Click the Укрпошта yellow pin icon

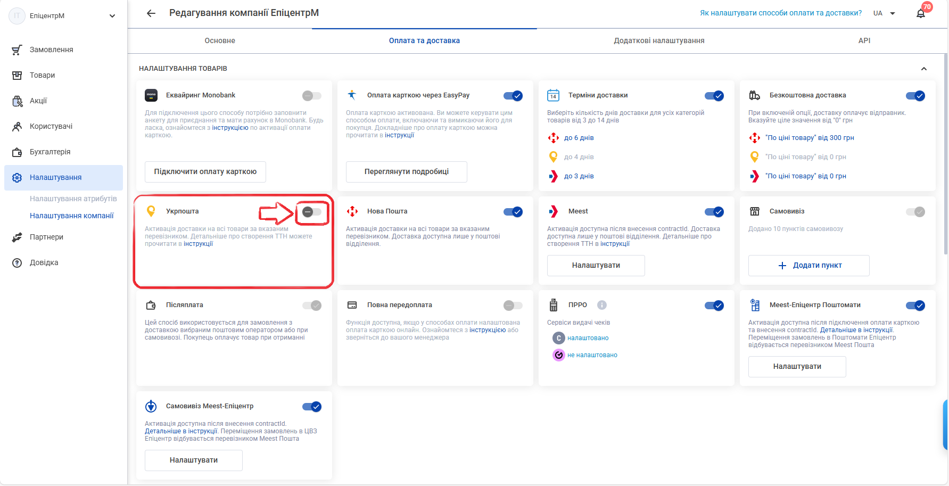151,211
